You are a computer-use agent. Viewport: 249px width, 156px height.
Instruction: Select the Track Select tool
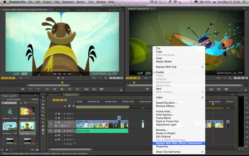coord(43,101)
